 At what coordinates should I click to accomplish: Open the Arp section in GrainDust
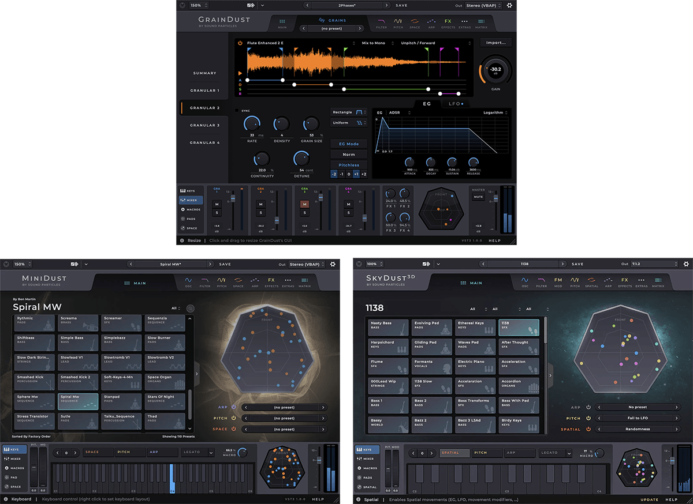[x=431, y=24]
